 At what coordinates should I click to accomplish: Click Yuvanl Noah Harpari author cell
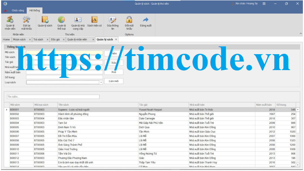pyautogui.click(x=163, y=109)
